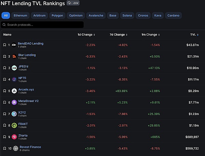Sort the rankings by TVL column
The image size is (205, 156).
[x=194, y=35]
